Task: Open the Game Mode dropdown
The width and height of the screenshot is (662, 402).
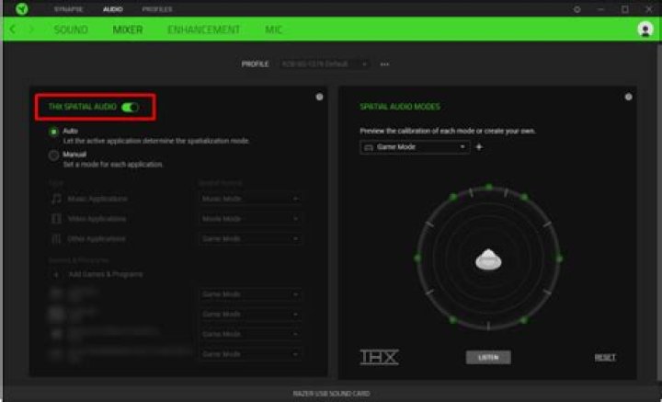Action: click(x=415, y=147)
